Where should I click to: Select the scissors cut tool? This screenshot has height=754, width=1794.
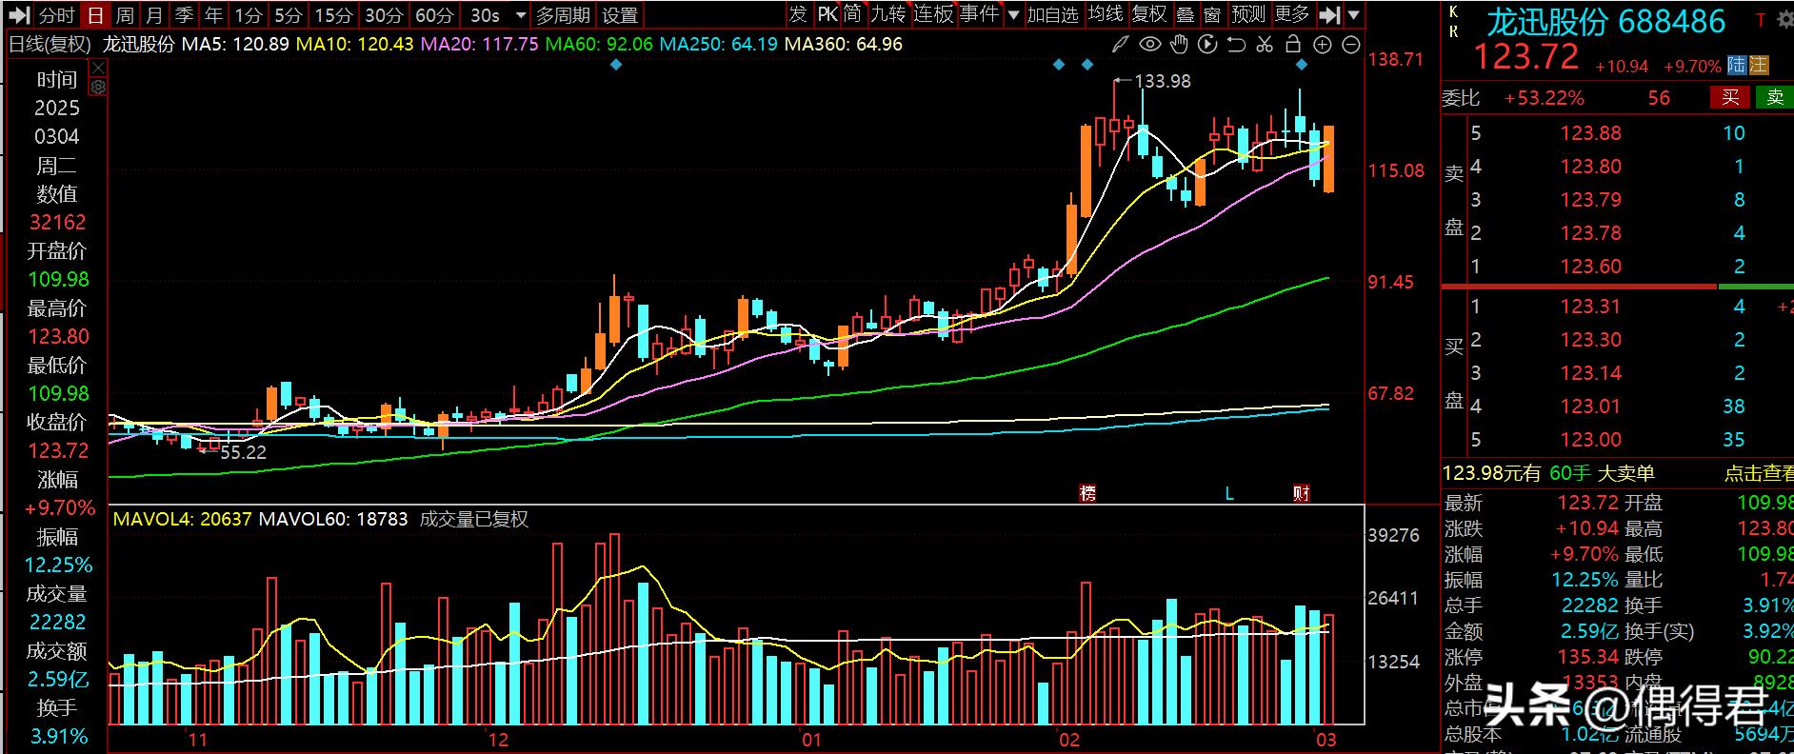click(1265, 44)
